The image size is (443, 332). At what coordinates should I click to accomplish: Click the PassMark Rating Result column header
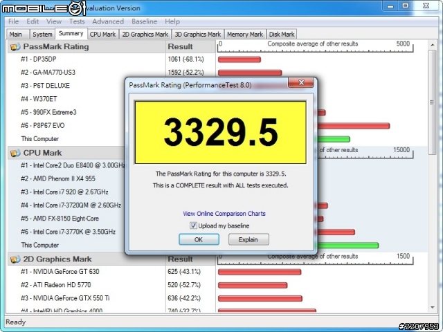coord(190,46)
